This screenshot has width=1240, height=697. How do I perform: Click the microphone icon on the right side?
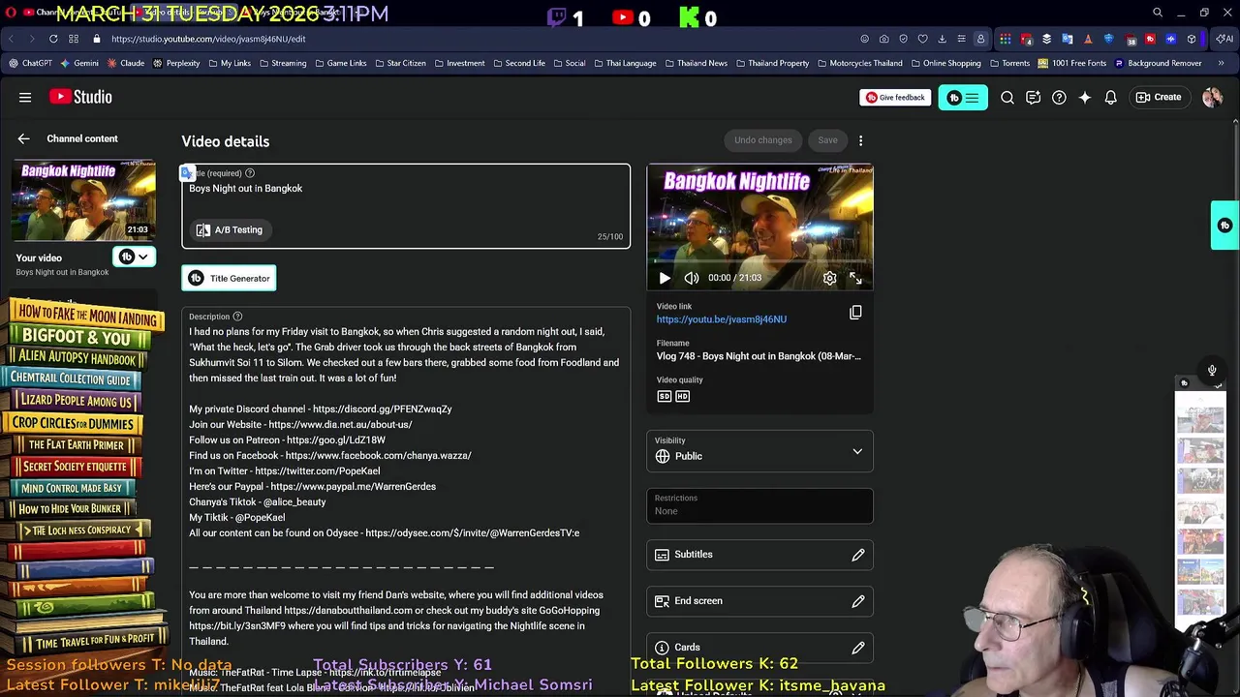[x=1211, y=371]
